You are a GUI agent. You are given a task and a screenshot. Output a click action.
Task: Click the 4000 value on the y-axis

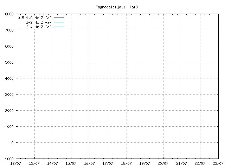[x=9, y=78]
